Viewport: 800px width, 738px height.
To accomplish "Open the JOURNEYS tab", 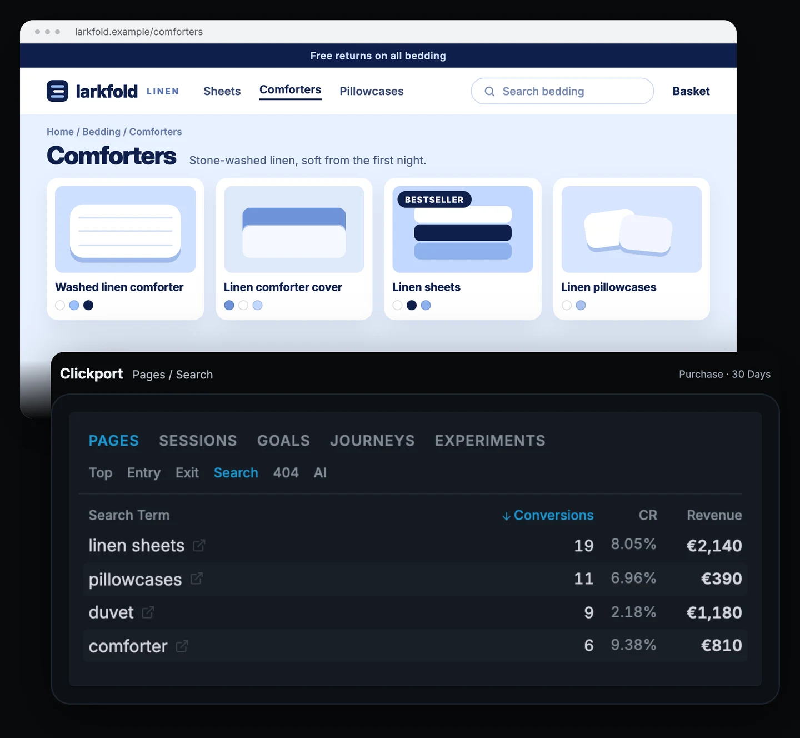I will tap(372, 441).
